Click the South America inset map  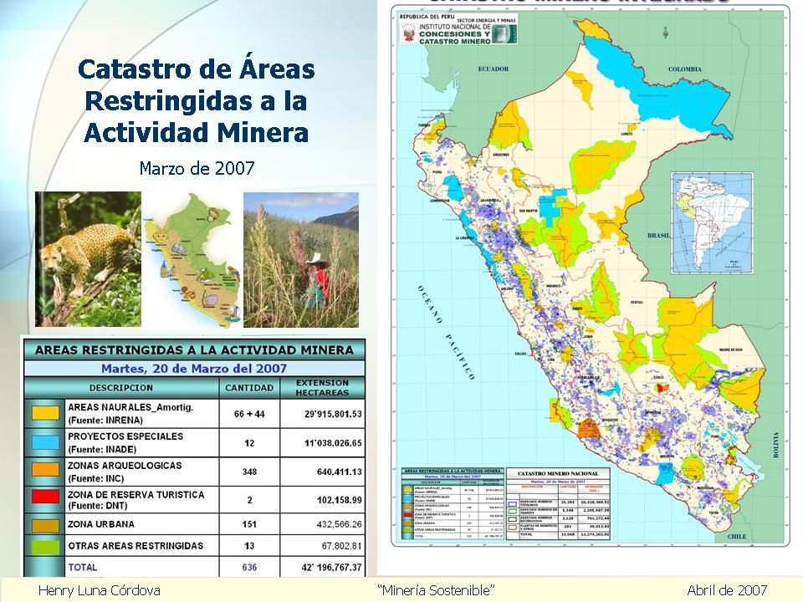713,223
